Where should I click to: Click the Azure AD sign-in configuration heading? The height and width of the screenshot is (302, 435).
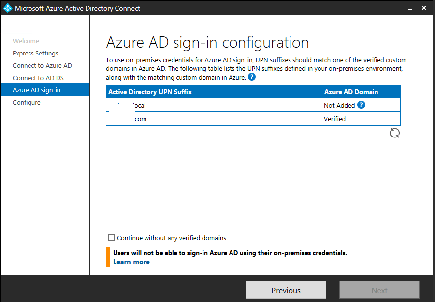click(207, 43)
